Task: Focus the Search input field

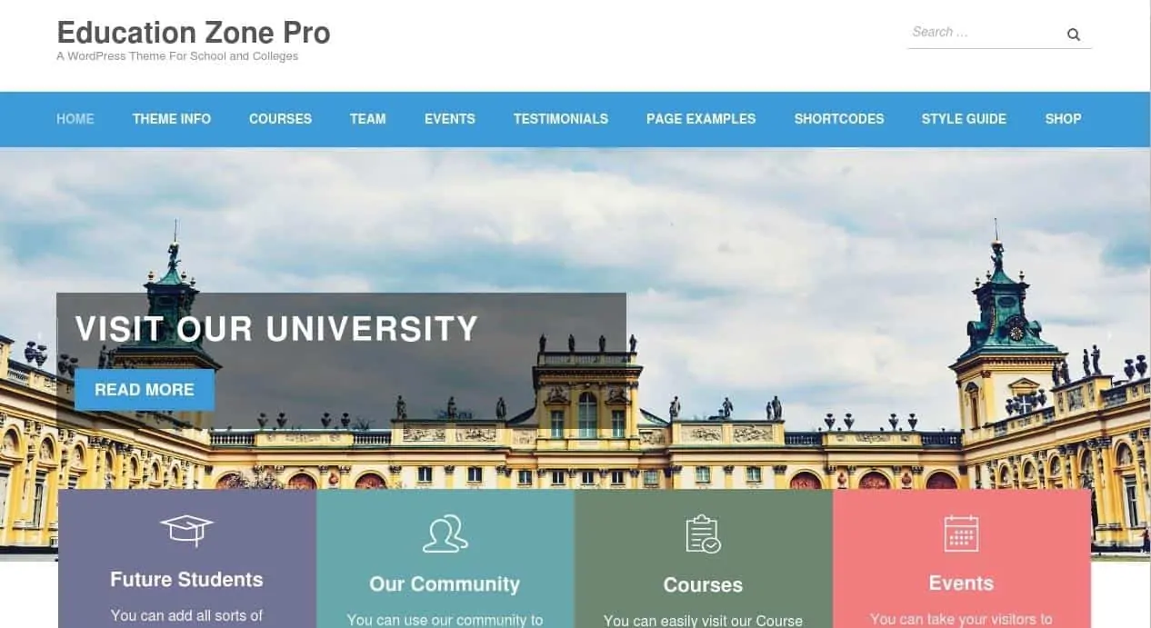Action: 986,33
